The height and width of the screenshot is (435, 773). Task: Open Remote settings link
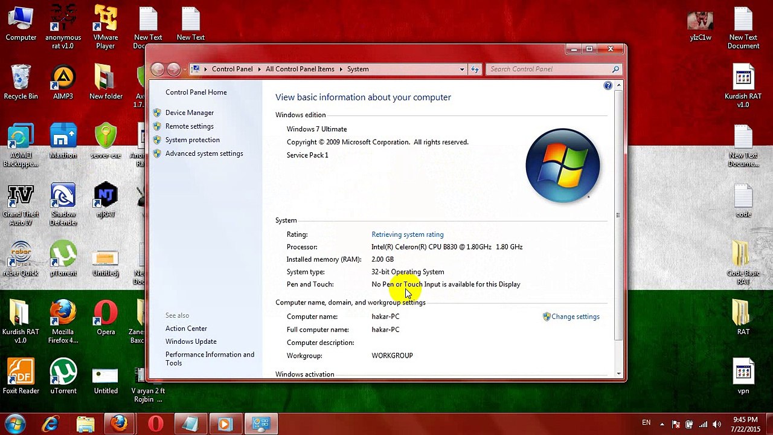(x=190, y=126)
